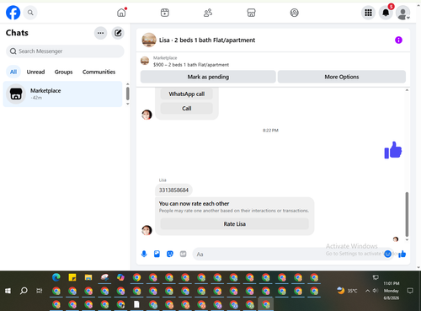The height and width of the screenshot is (311, 421).
Task: Click chat list scrollbar up arrow
Action: pyautogui.click(x=128, y=84)
